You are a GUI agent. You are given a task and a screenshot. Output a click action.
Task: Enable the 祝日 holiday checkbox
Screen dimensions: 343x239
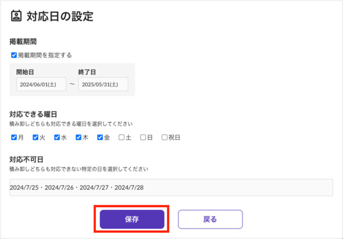165,137
